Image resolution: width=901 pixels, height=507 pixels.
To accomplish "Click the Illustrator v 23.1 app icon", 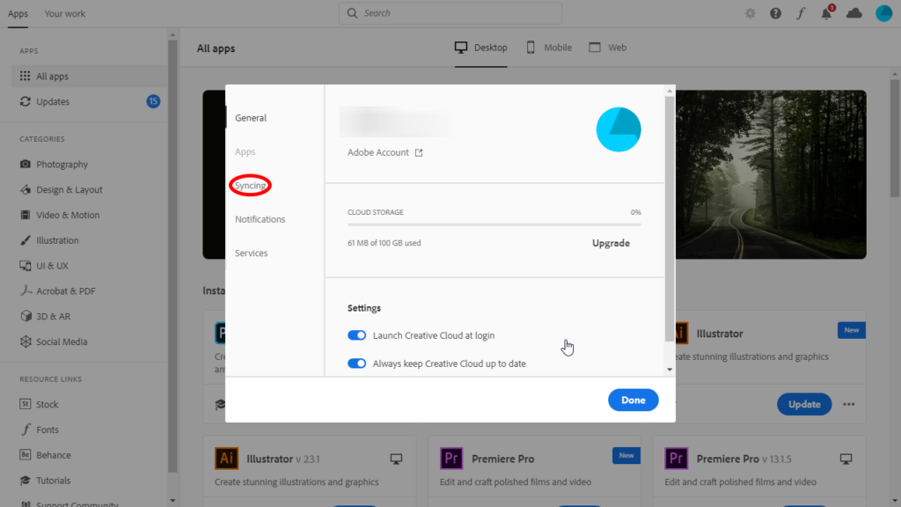I will point(226,459).
